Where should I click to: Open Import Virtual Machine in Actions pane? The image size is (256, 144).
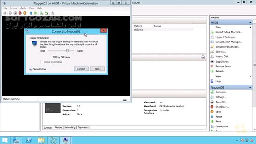pyautogui.click(x=228, y=32)
